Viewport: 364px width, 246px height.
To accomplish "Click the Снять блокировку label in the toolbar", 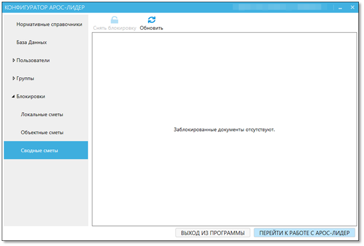I will 115,28.
